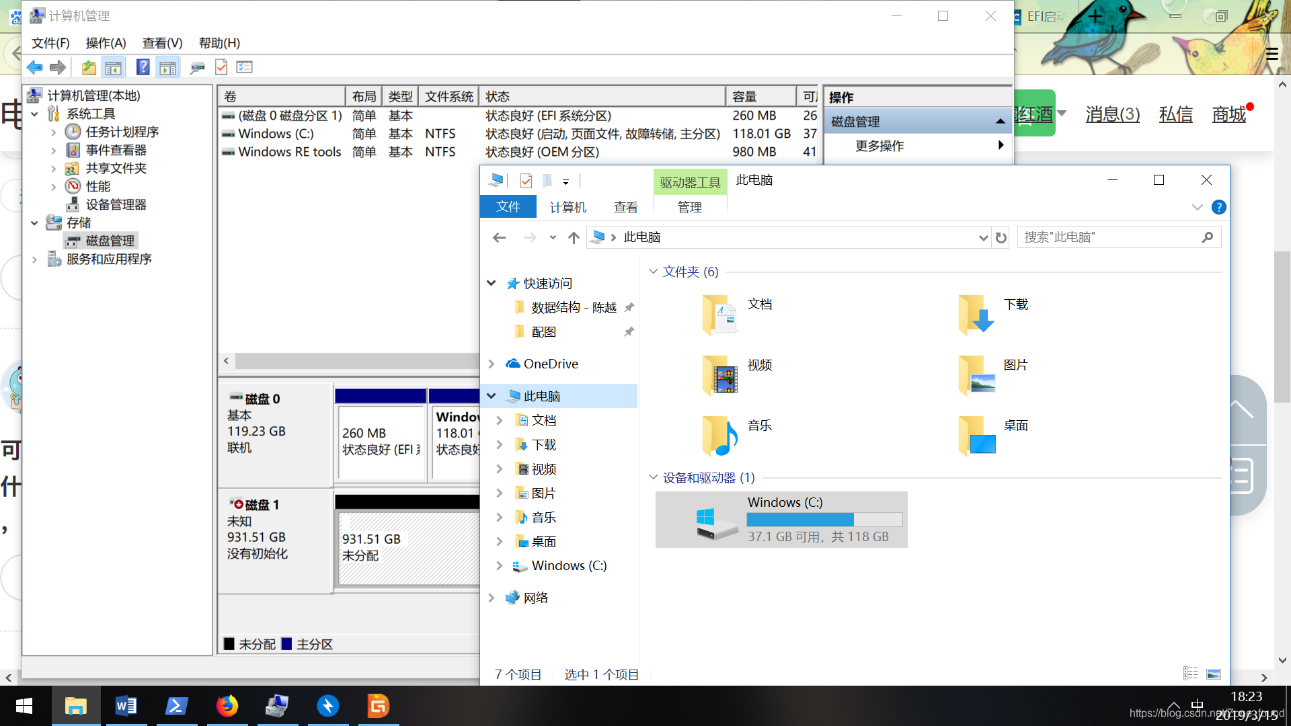Image resolution: width=1291 pixels, height=726 pixels.
Task: Click Explorer back navigation arrow
Action: point(499,237)
